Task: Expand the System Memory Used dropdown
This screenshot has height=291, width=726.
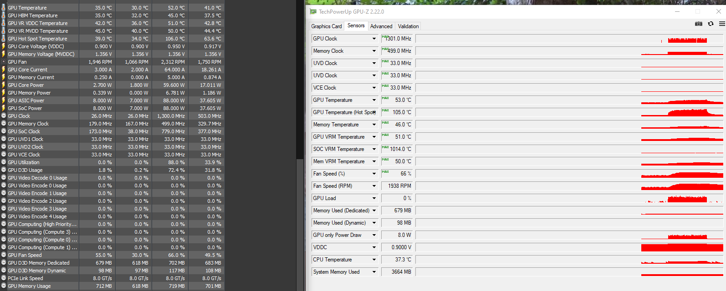Action: pyautogui.click(x=374, y=272)
